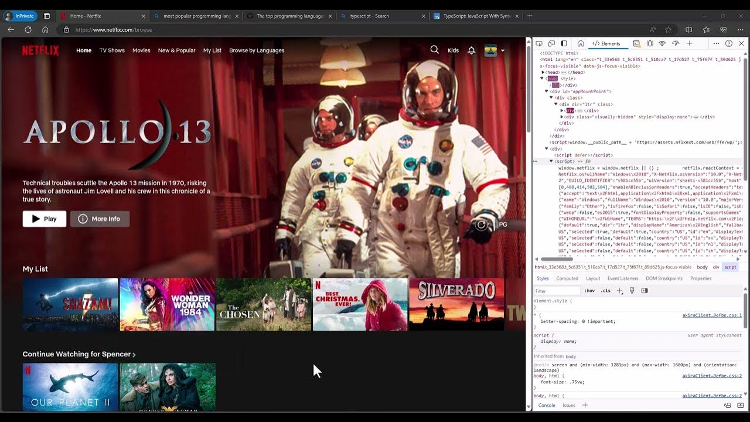Open the Performance gauge icon tool
Viewport: 750px width, 422px height.
[676, 43]
